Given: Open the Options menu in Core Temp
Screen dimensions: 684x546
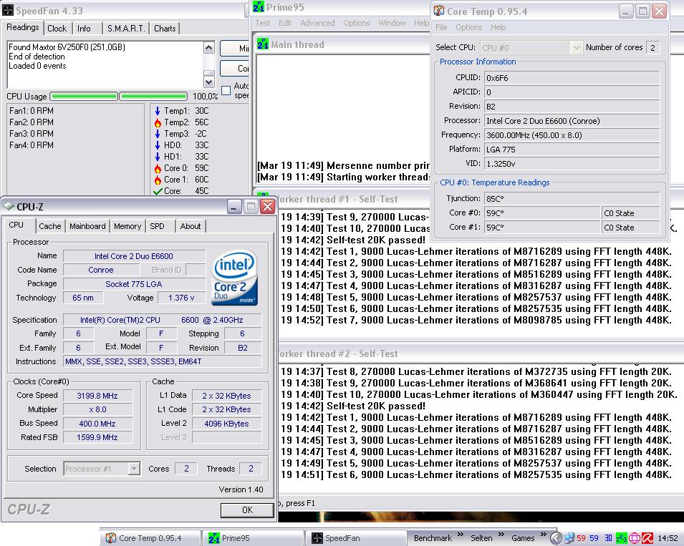Looking at the screenshot, I should coord(469,27).
